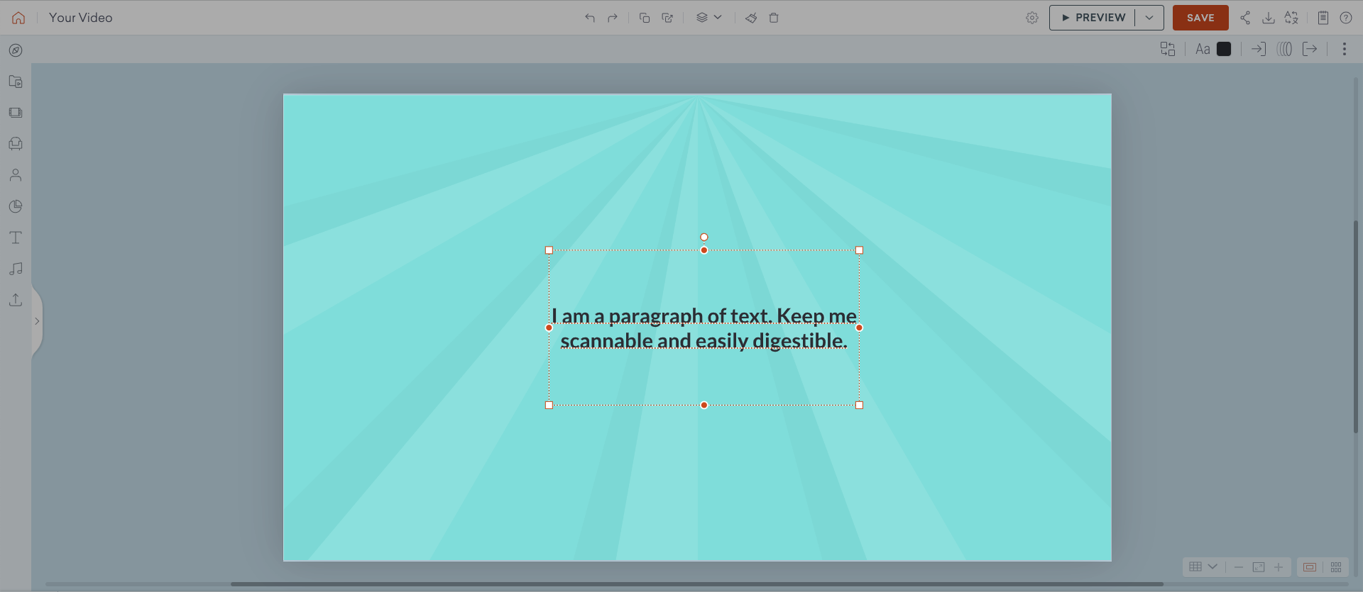This screenshot has height=592, width=1363.
Task: Open the armchair props panel
Action: click(x=16, y=144)
